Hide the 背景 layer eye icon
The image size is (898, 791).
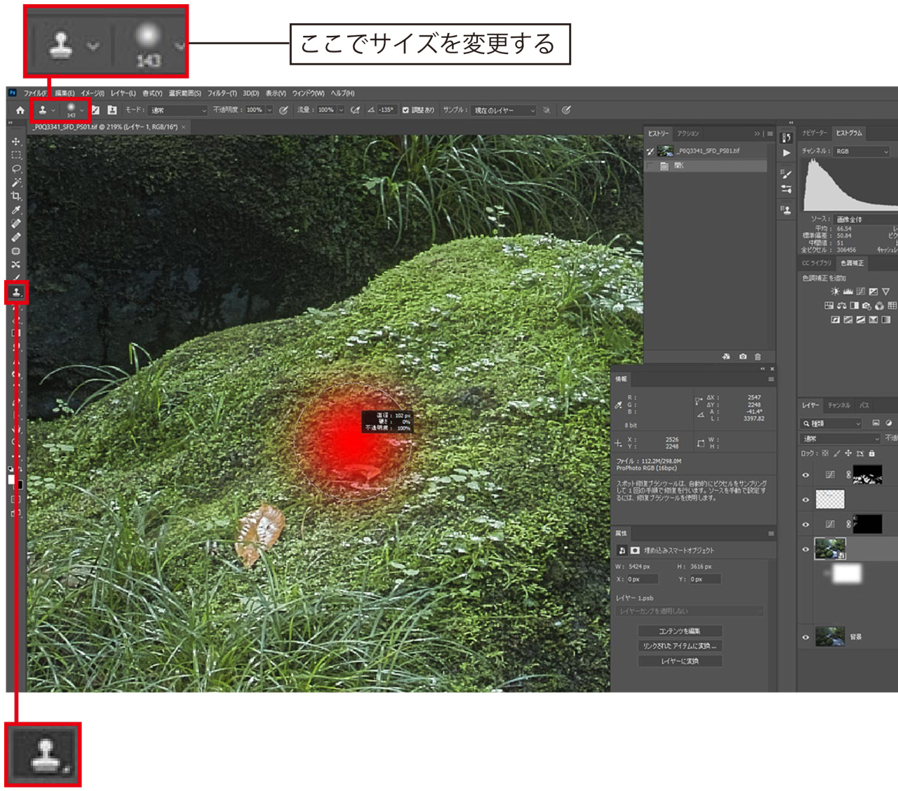coord(805,637)
